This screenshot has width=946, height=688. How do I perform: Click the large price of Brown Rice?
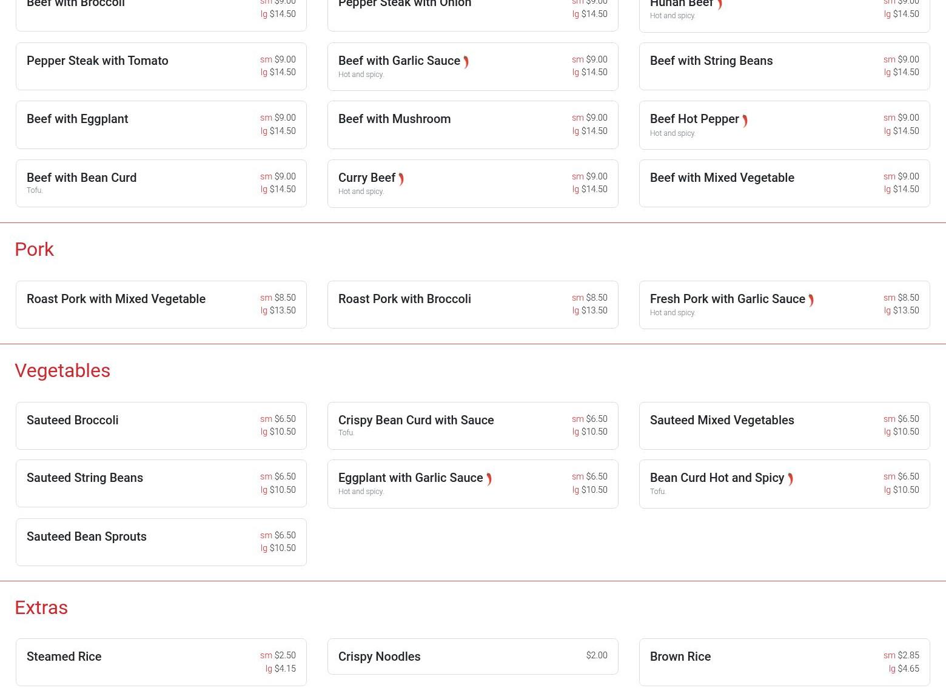pyautogui.click(x=907, y=669)
